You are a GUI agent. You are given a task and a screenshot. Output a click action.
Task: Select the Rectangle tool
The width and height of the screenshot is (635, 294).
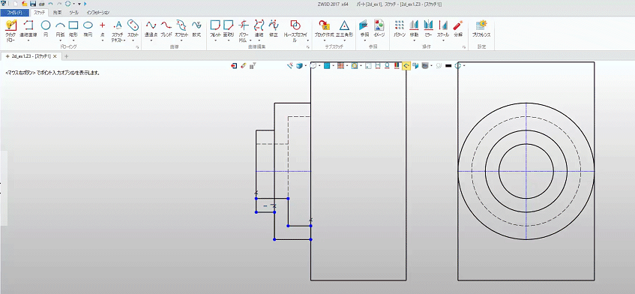click(x=73, y=29)
